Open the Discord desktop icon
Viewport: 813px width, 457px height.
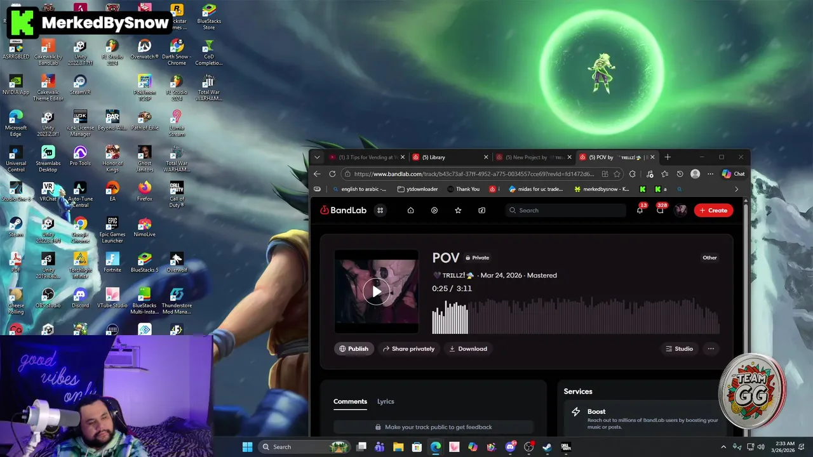coord(80,298)
